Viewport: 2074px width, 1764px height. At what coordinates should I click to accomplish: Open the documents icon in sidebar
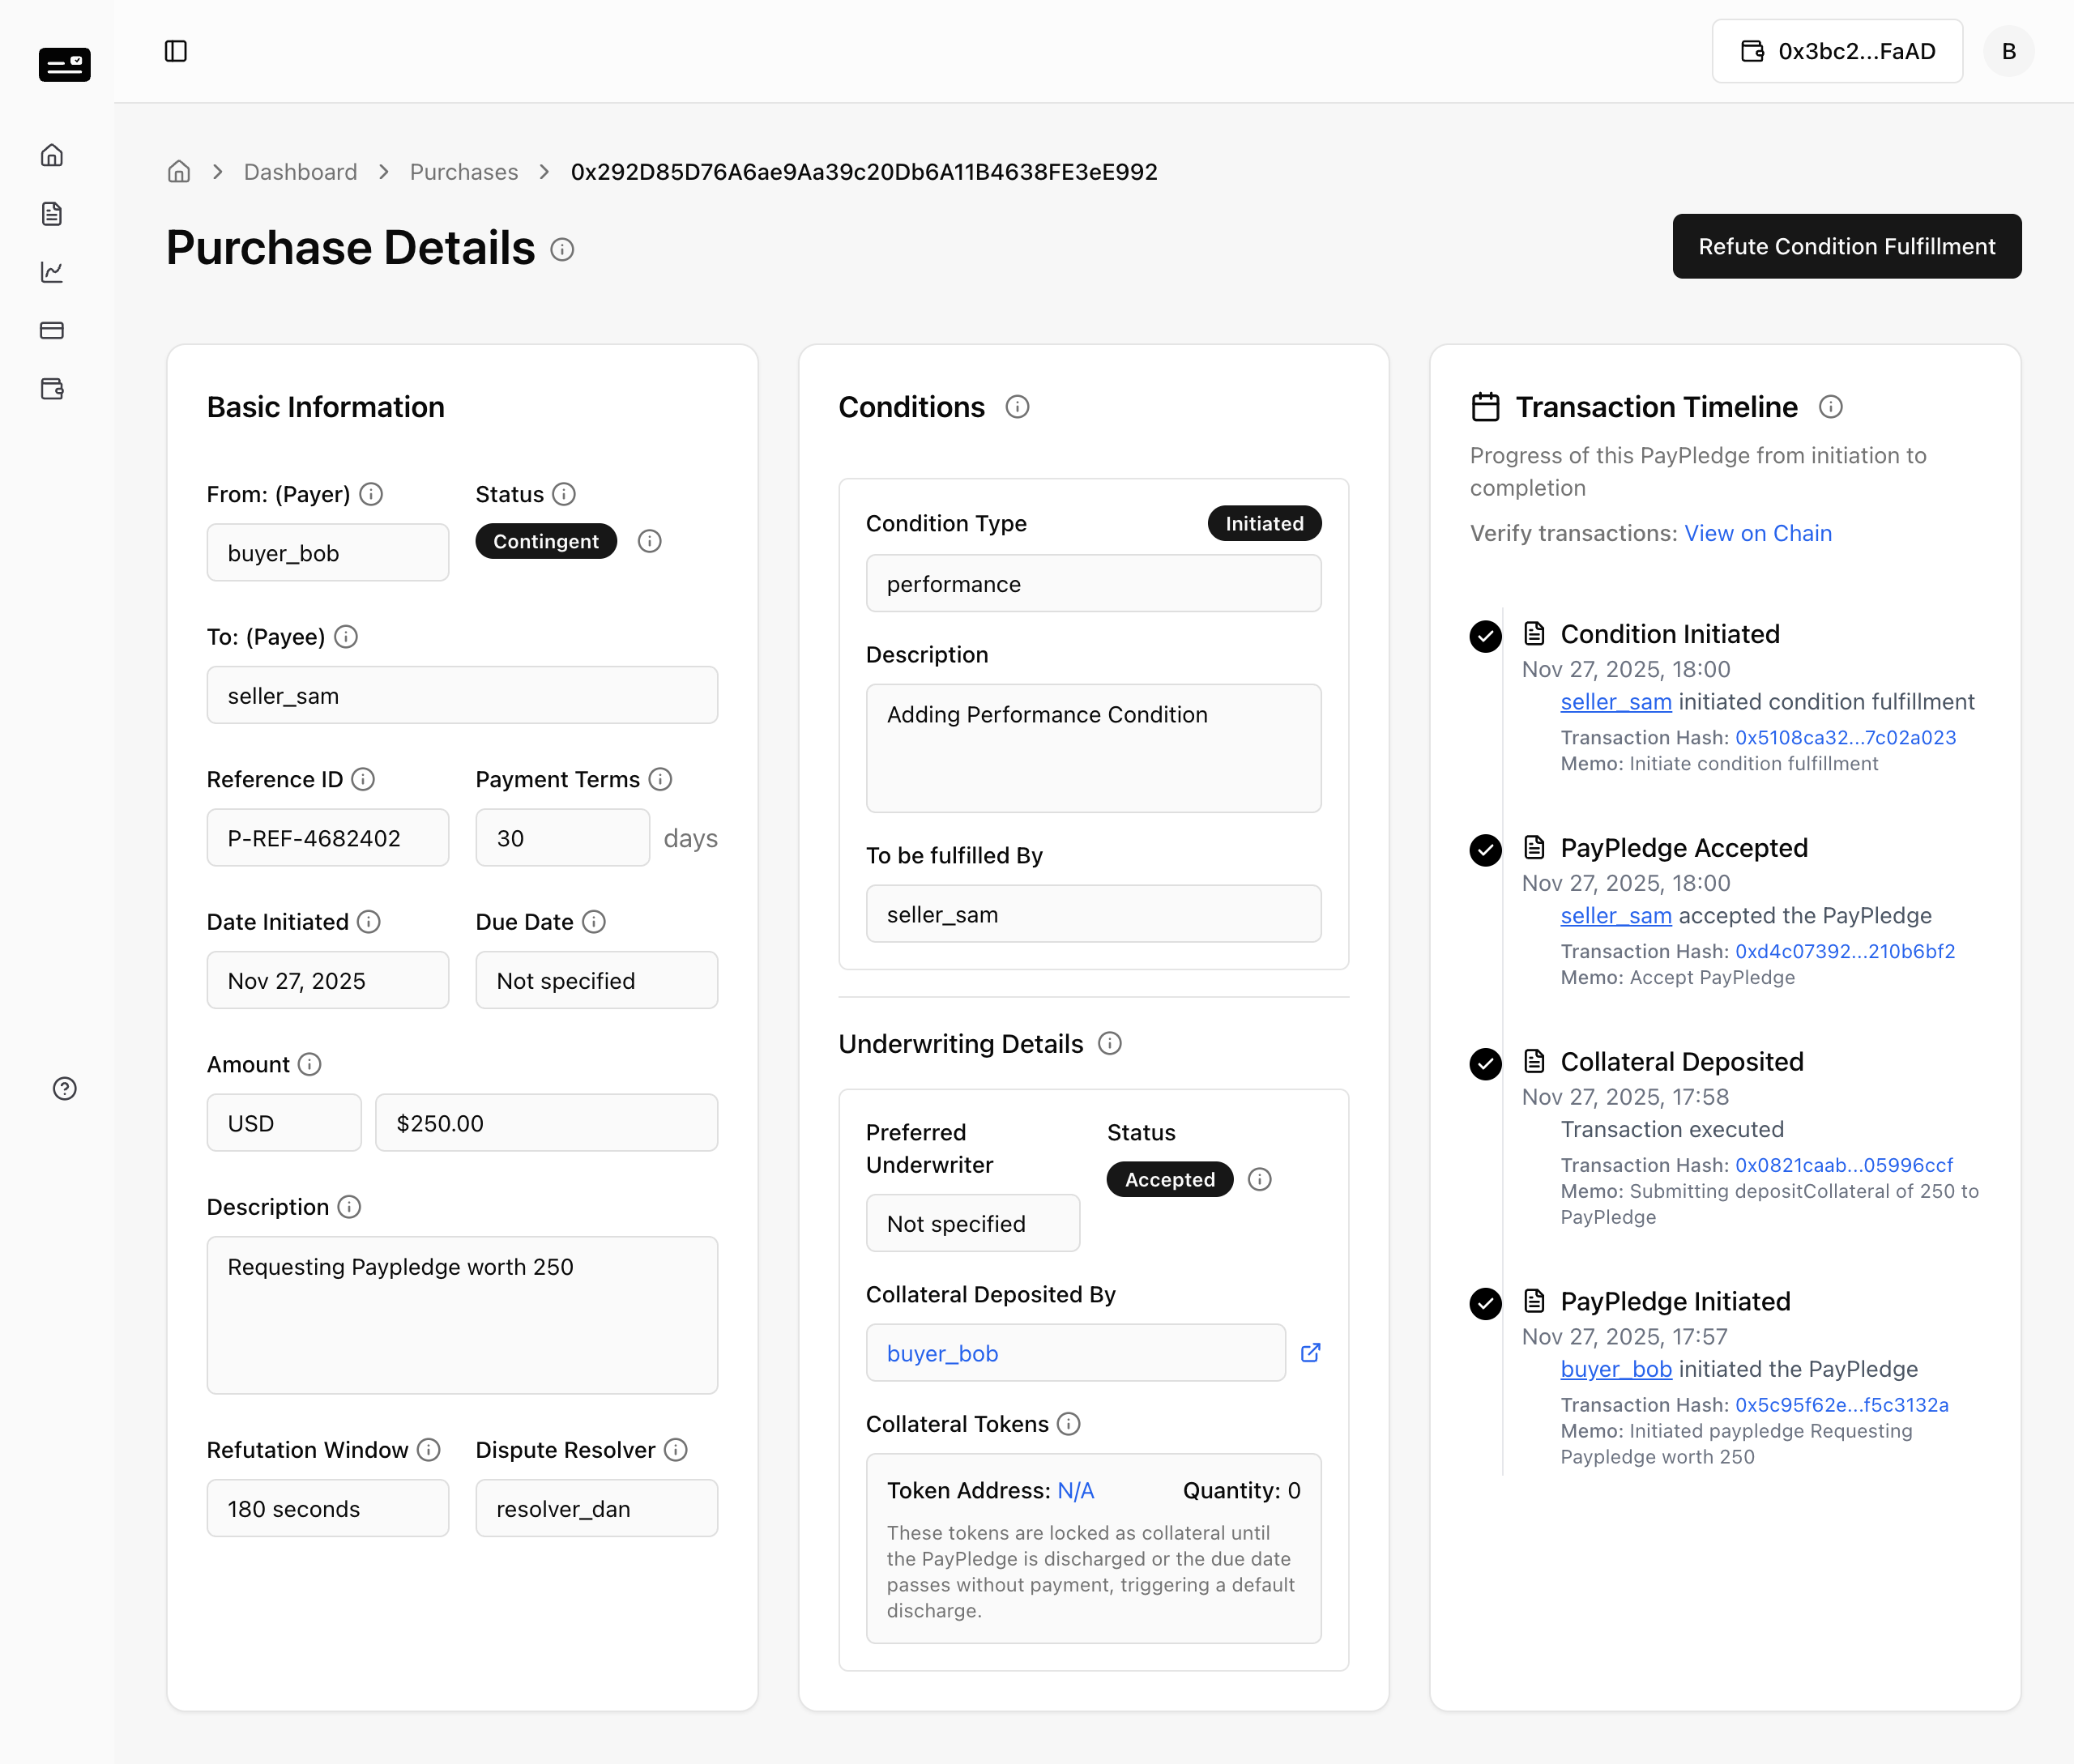52,213
